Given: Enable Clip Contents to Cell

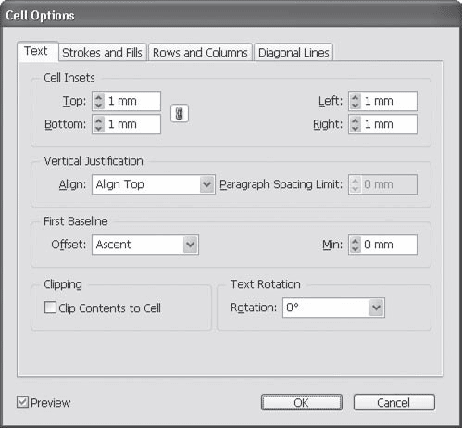Looking at the screenshot, I should 50,308.
